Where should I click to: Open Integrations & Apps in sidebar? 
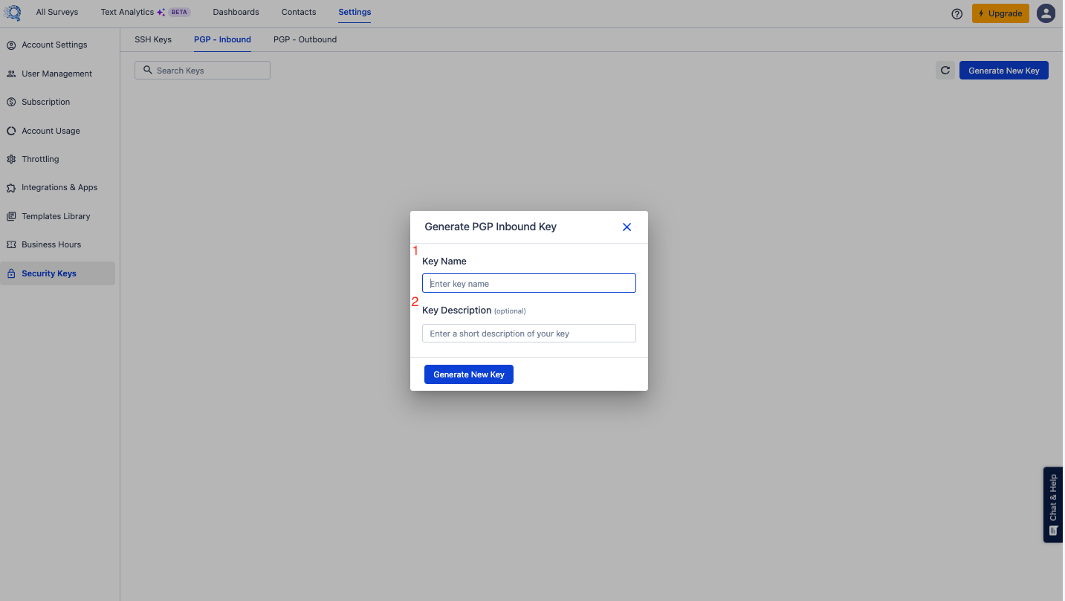point(59,187)
